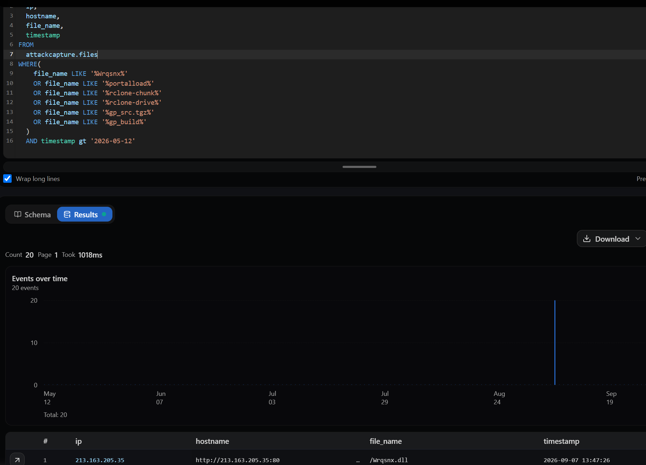Click query line with '%gp_build%'

90,122
